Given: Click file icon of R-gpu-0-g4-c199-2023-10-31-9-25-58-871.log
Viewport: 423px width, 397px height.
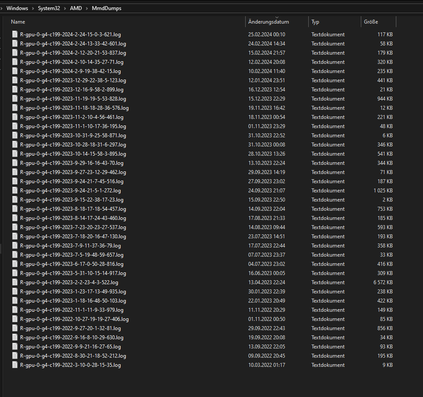Looking at the screenshot, I should pyautogui.click(x=15, y=135).
